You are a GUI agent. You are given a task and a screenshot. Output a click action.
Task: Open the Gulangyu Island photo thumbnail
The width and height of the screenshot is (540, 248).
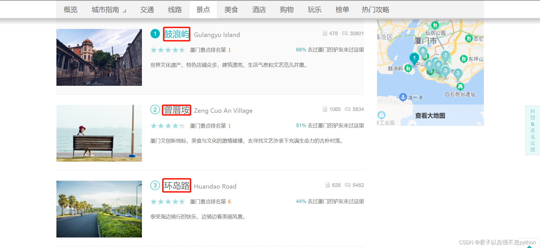[x=99, y=57]
